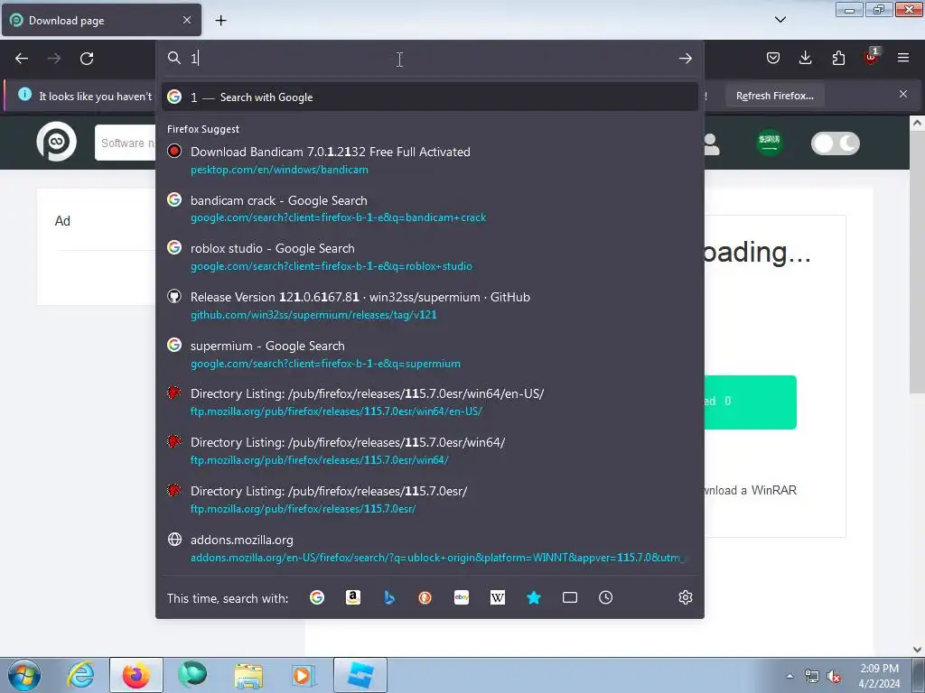Viewport: 925px width, 693px height.
Task: Open Windows Explorer folder from taskbar
Action: 248,676
